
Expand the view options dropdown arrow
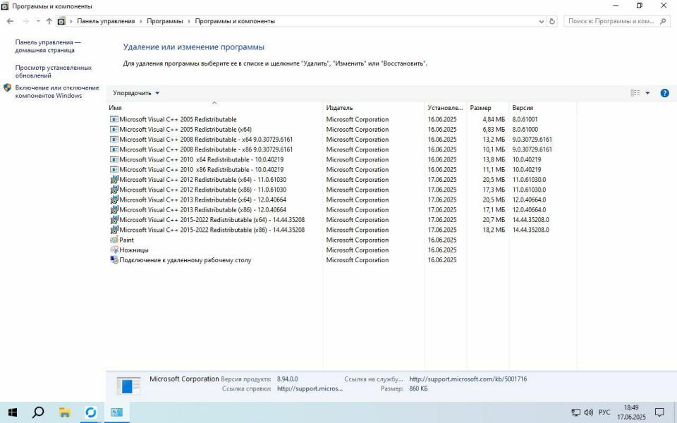[x=647, y=93]
